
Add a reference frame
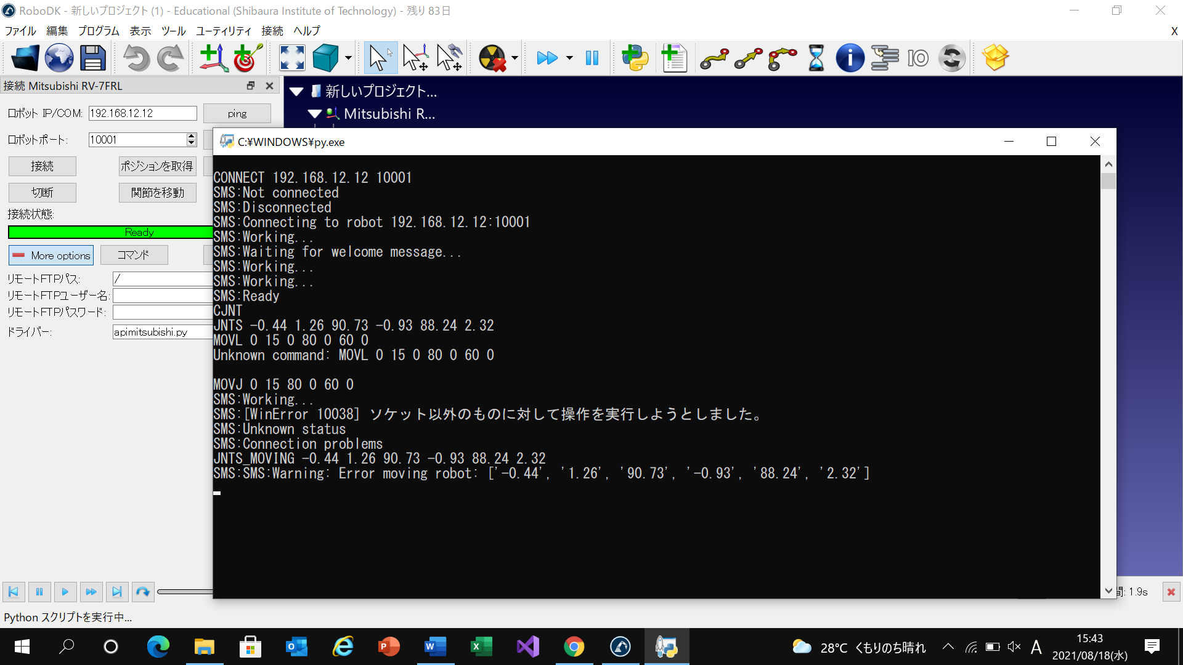click(214, 58)
